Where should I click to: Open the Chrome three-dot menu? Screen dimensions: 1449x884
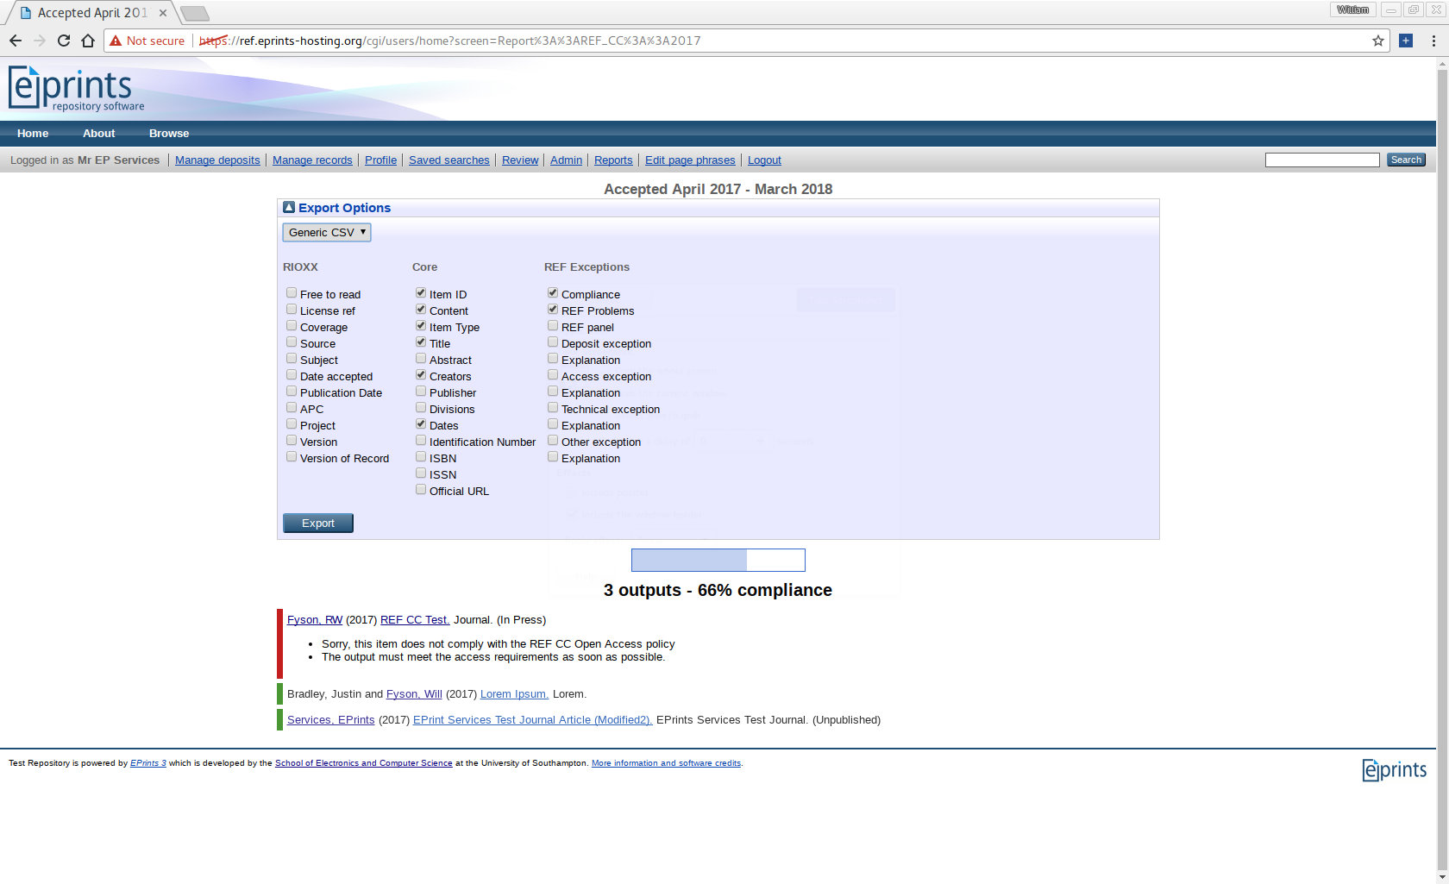pos(1433,41)
